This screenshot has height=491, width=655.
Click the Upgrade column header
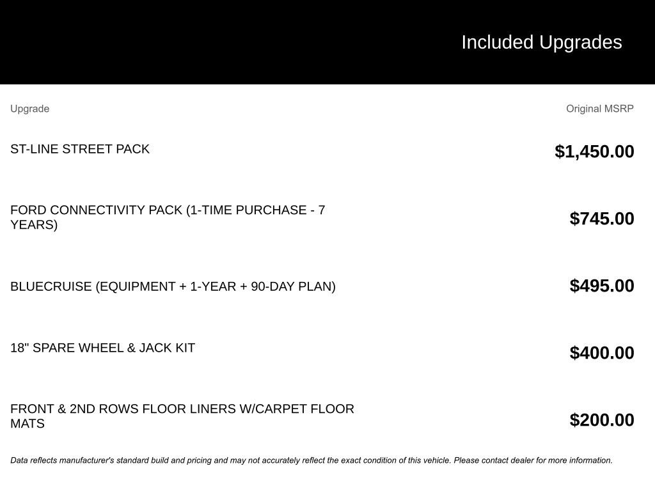tap(29, 109)
